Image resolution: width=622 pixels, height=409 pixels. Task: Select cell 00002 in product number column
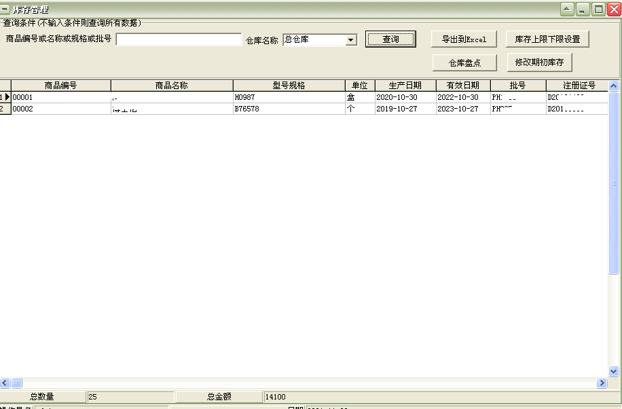coord(60,109)
